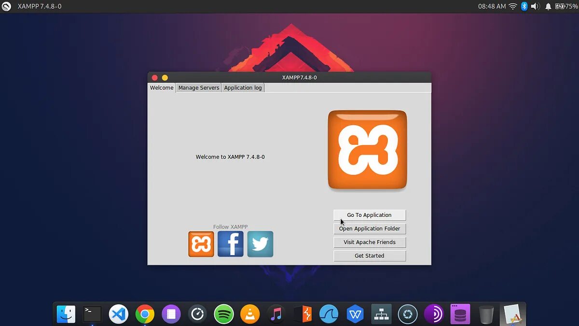Launch Spotify from the dock
579x326 pixels.
223,314
